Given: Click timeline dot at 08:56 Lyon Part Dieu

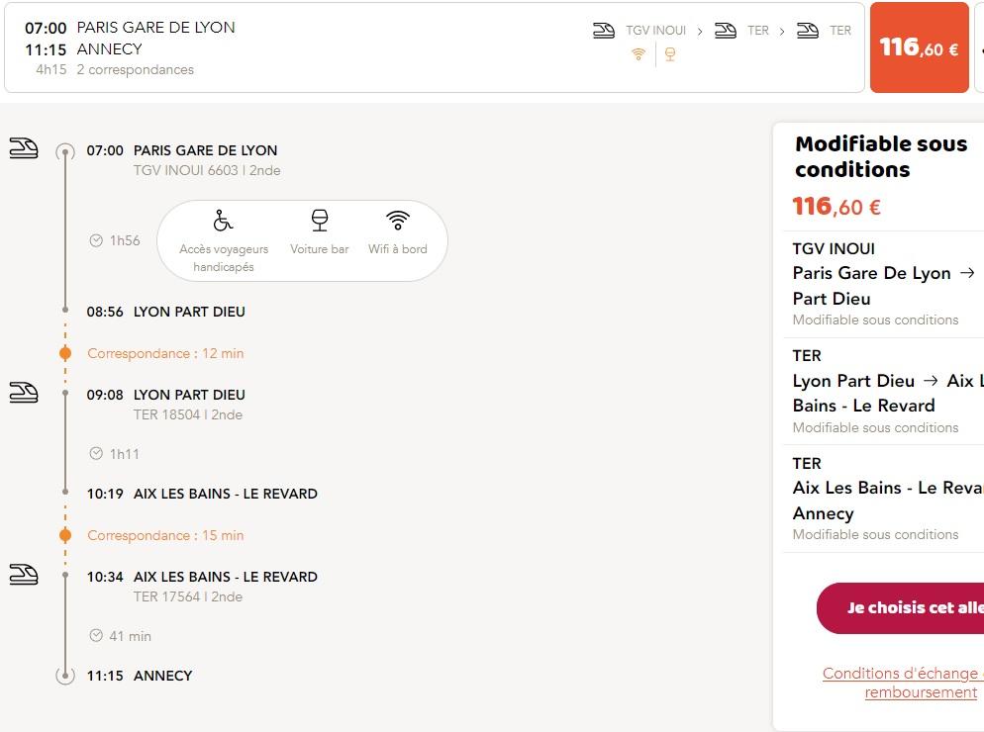Looking at the screenshot, I should [65, 310].
